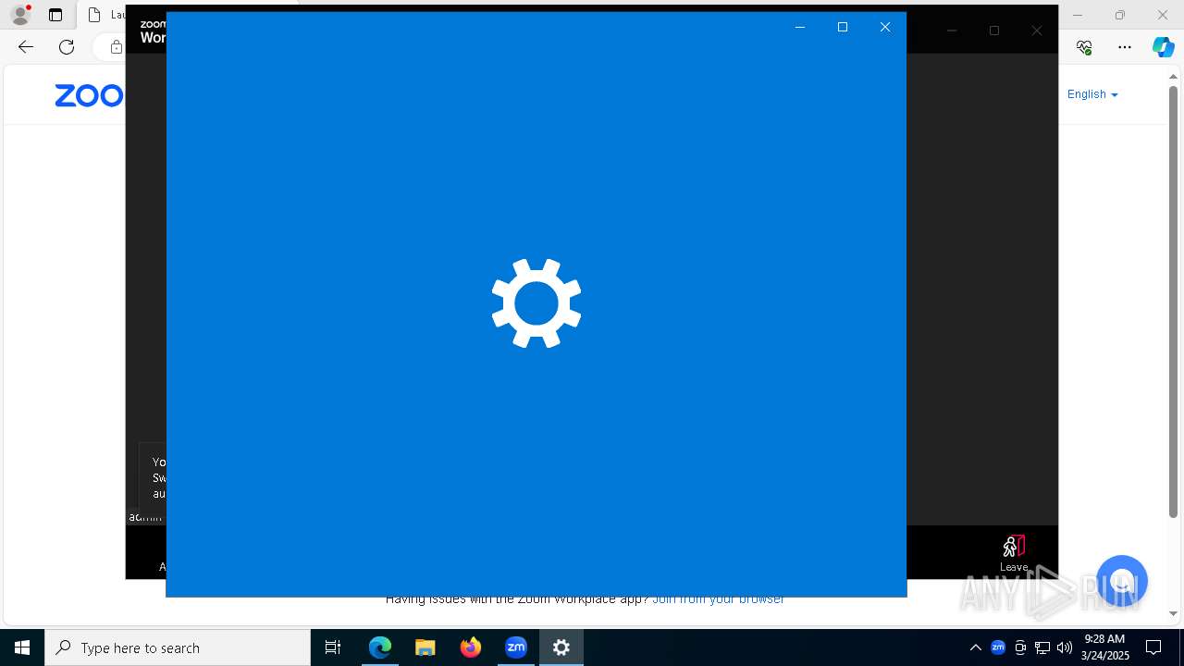1184x666 pixels.
Task: Open the English language dropdown
Action: [1092, 94]
